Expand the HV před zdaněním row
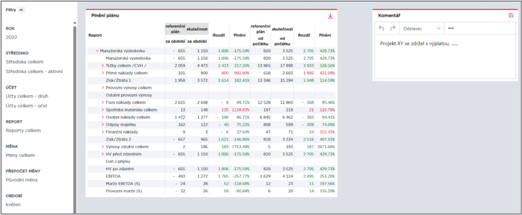 [x=102, y=154]
